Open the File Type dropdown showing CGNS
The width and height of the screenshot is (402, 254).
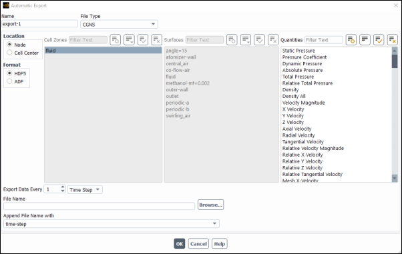point(120,24)
